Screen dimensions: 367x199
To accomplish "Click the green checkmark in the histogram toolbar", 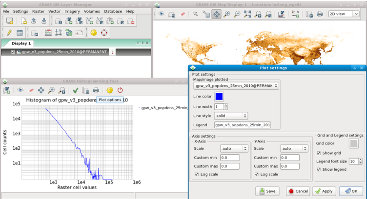I will 75,90.
